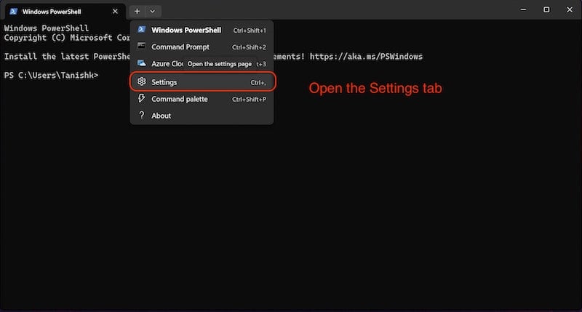Minimize the terminal window
Viewport: 582px width, 312px height.
tap(523, 10)
